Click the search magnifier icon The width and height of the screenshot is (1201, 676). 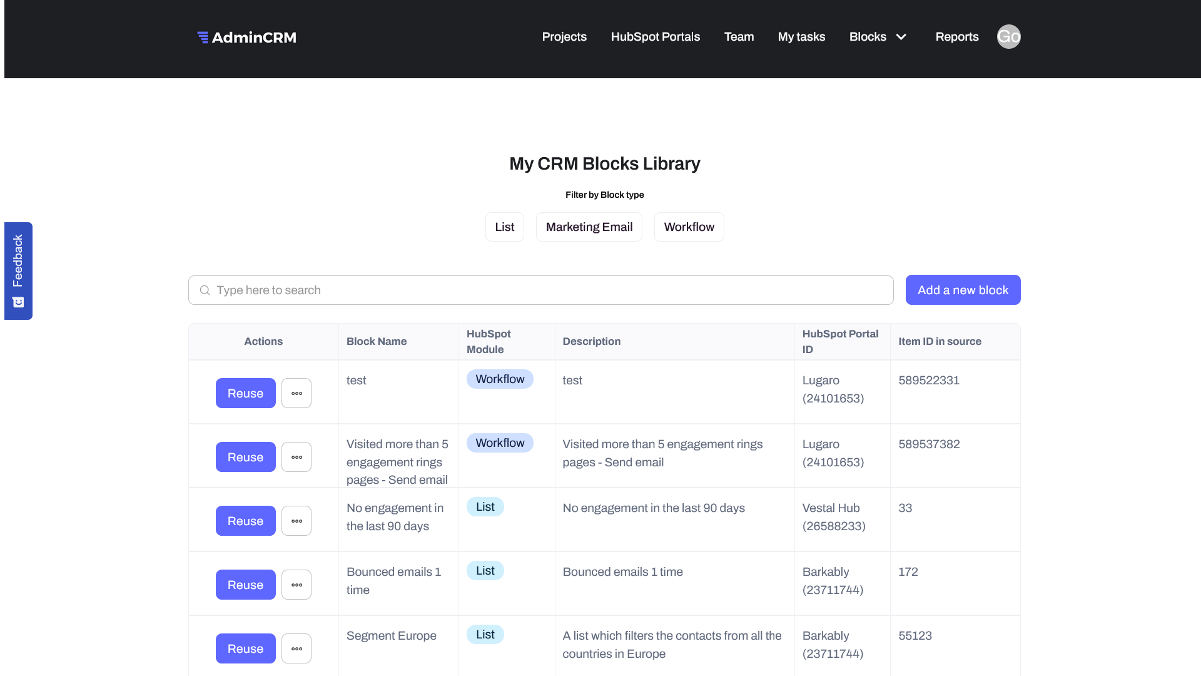pos(205,290)
